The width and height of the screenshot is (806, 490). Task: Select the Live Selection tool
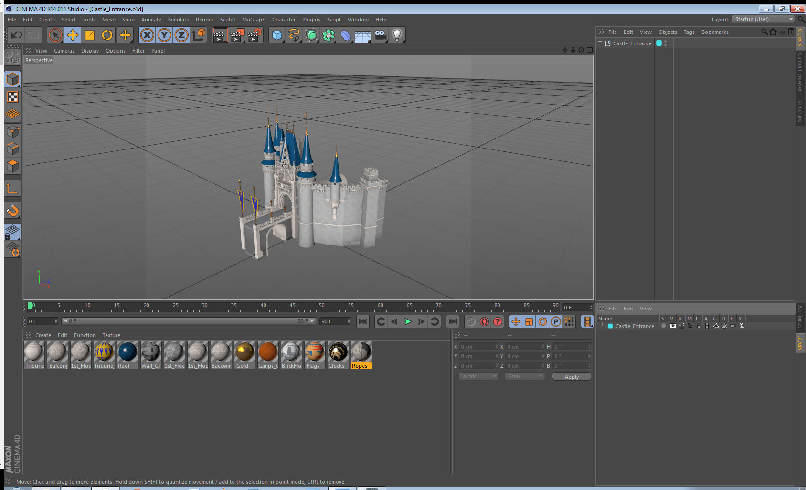point(55,35)
